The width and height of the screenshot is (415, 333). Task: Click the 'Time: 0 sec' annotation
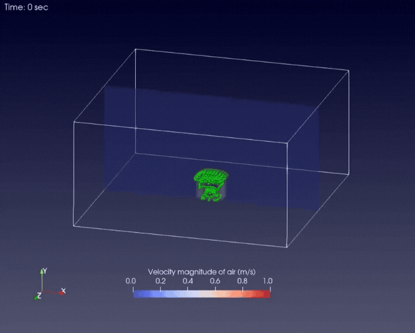click(x=26, y=7)
